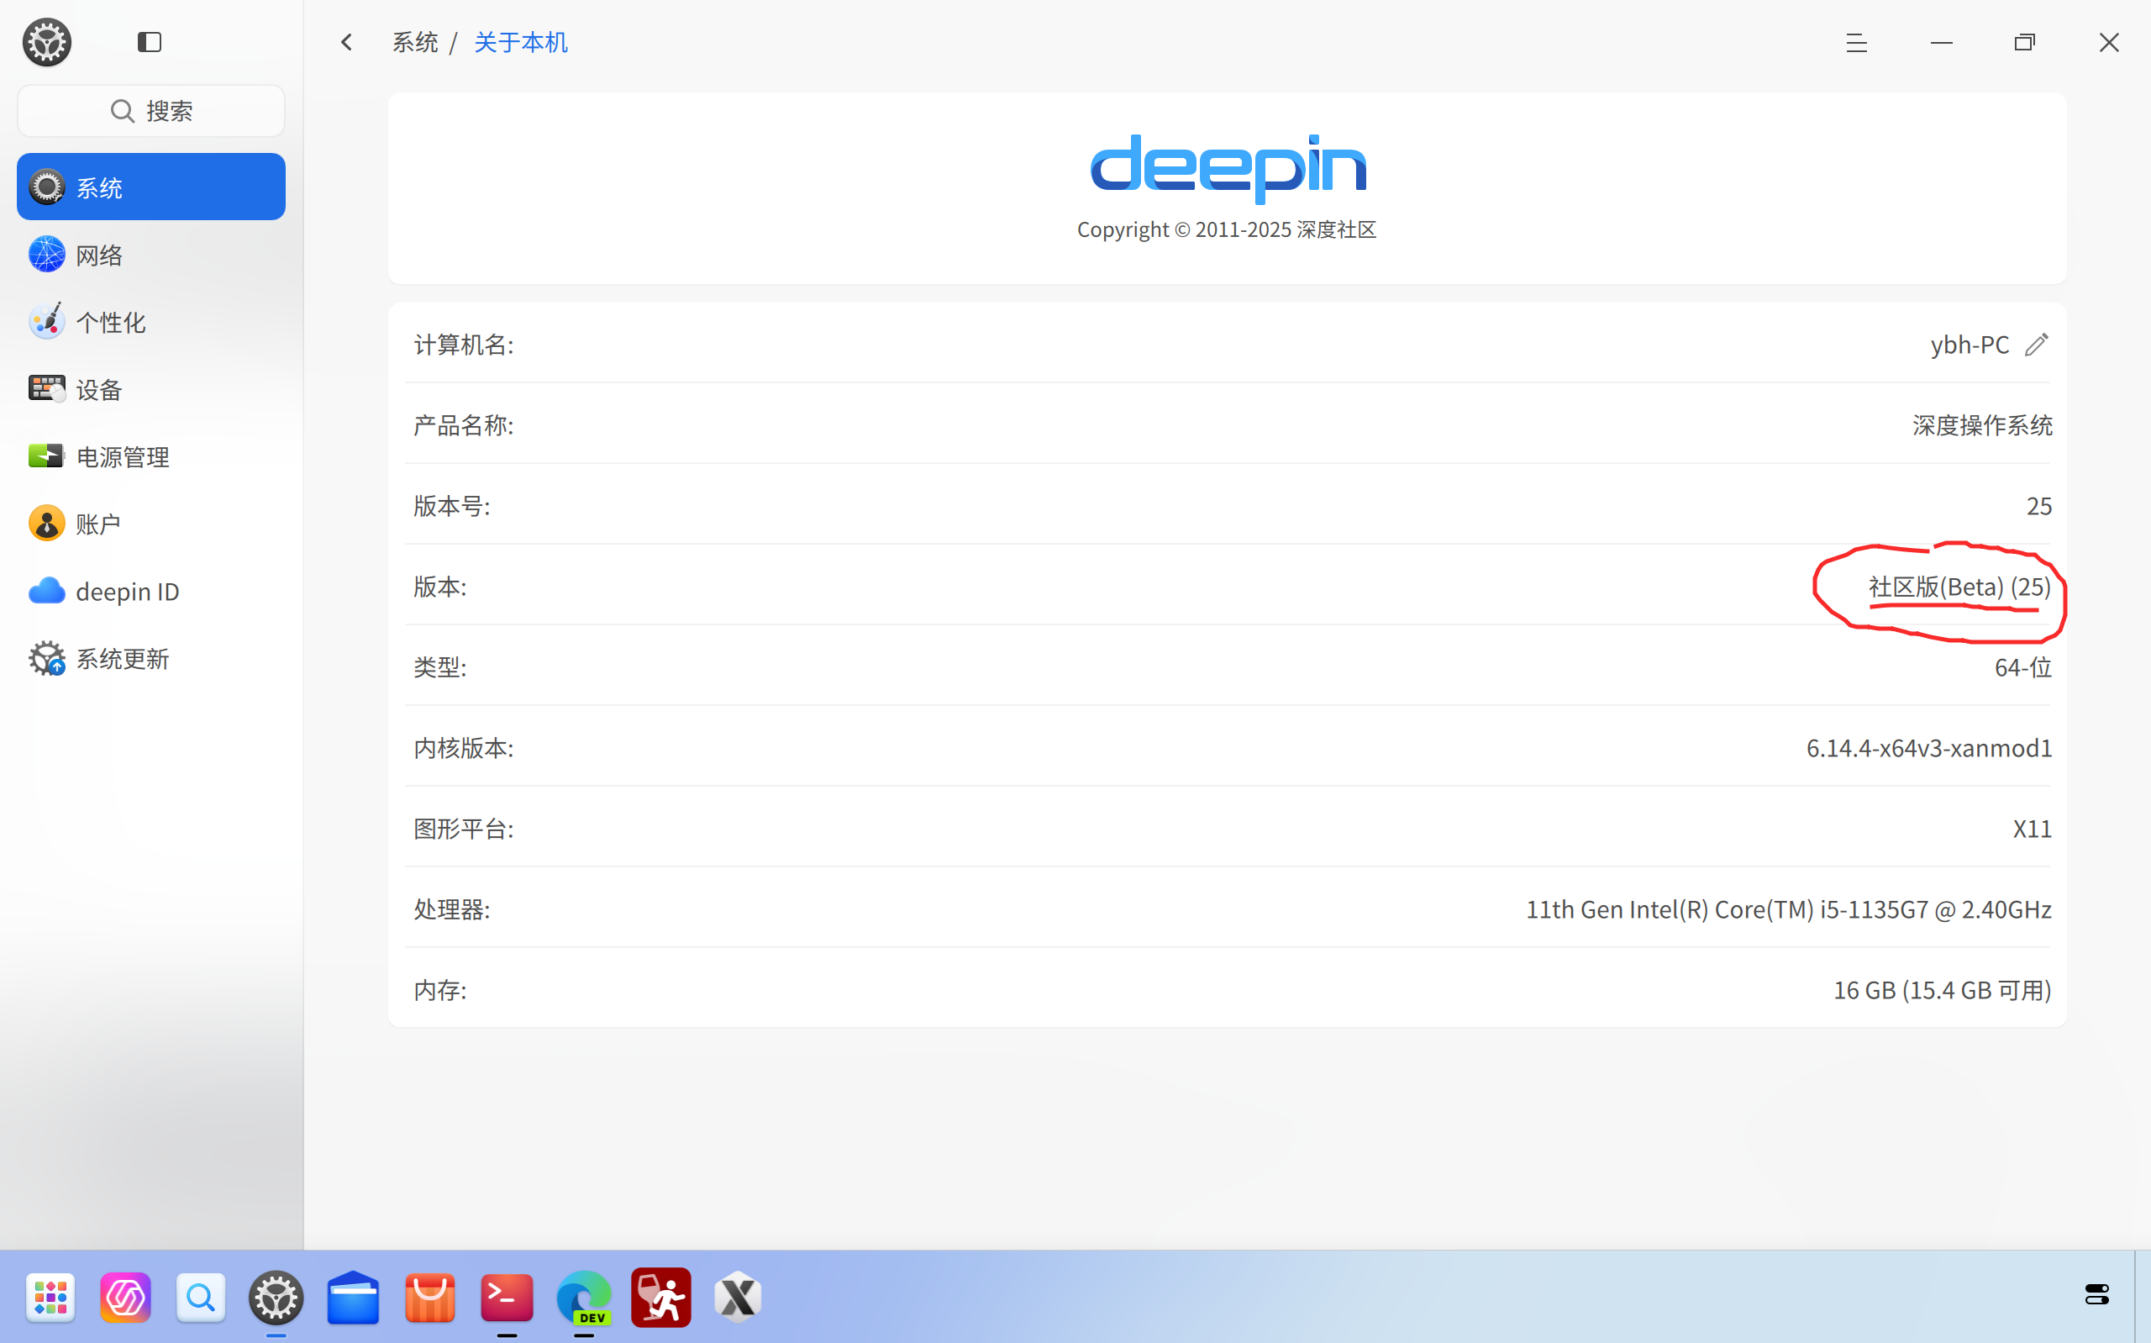Viewport: 2151px width, 1343px height.
Task: Click processor text 11th Gen Intel Core
Action: click(x=1788, y=909)
